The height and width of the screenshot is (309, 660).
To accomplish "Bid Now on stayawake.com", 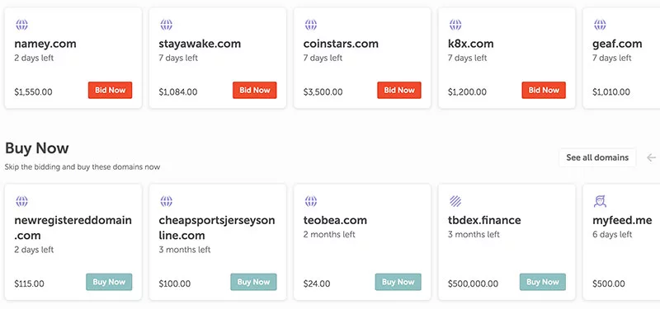I will pos(255,90).
